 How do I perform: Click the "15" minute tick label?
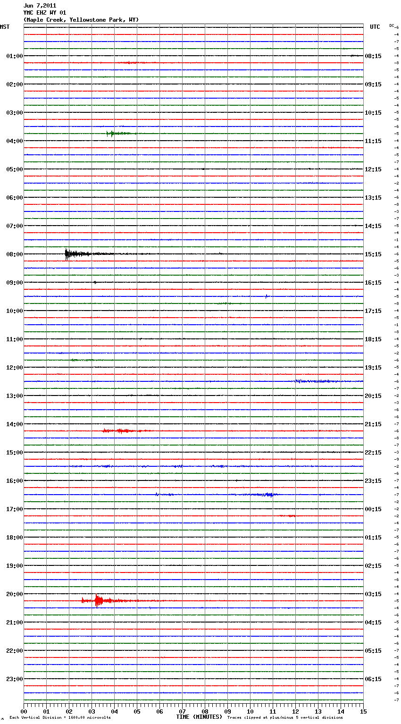pos(363,711)
